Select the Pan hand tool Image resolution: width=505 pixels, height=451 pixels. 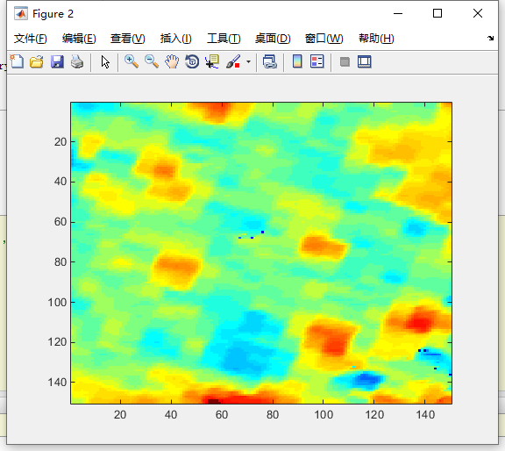coord(172,61)
